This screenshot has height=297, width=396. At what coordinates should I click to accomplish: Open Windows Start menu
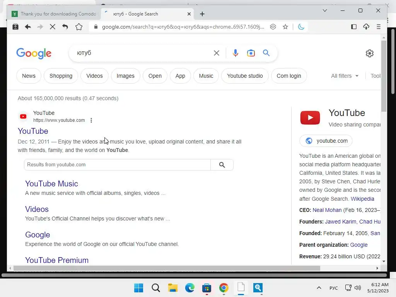click(x=139, y=288)
